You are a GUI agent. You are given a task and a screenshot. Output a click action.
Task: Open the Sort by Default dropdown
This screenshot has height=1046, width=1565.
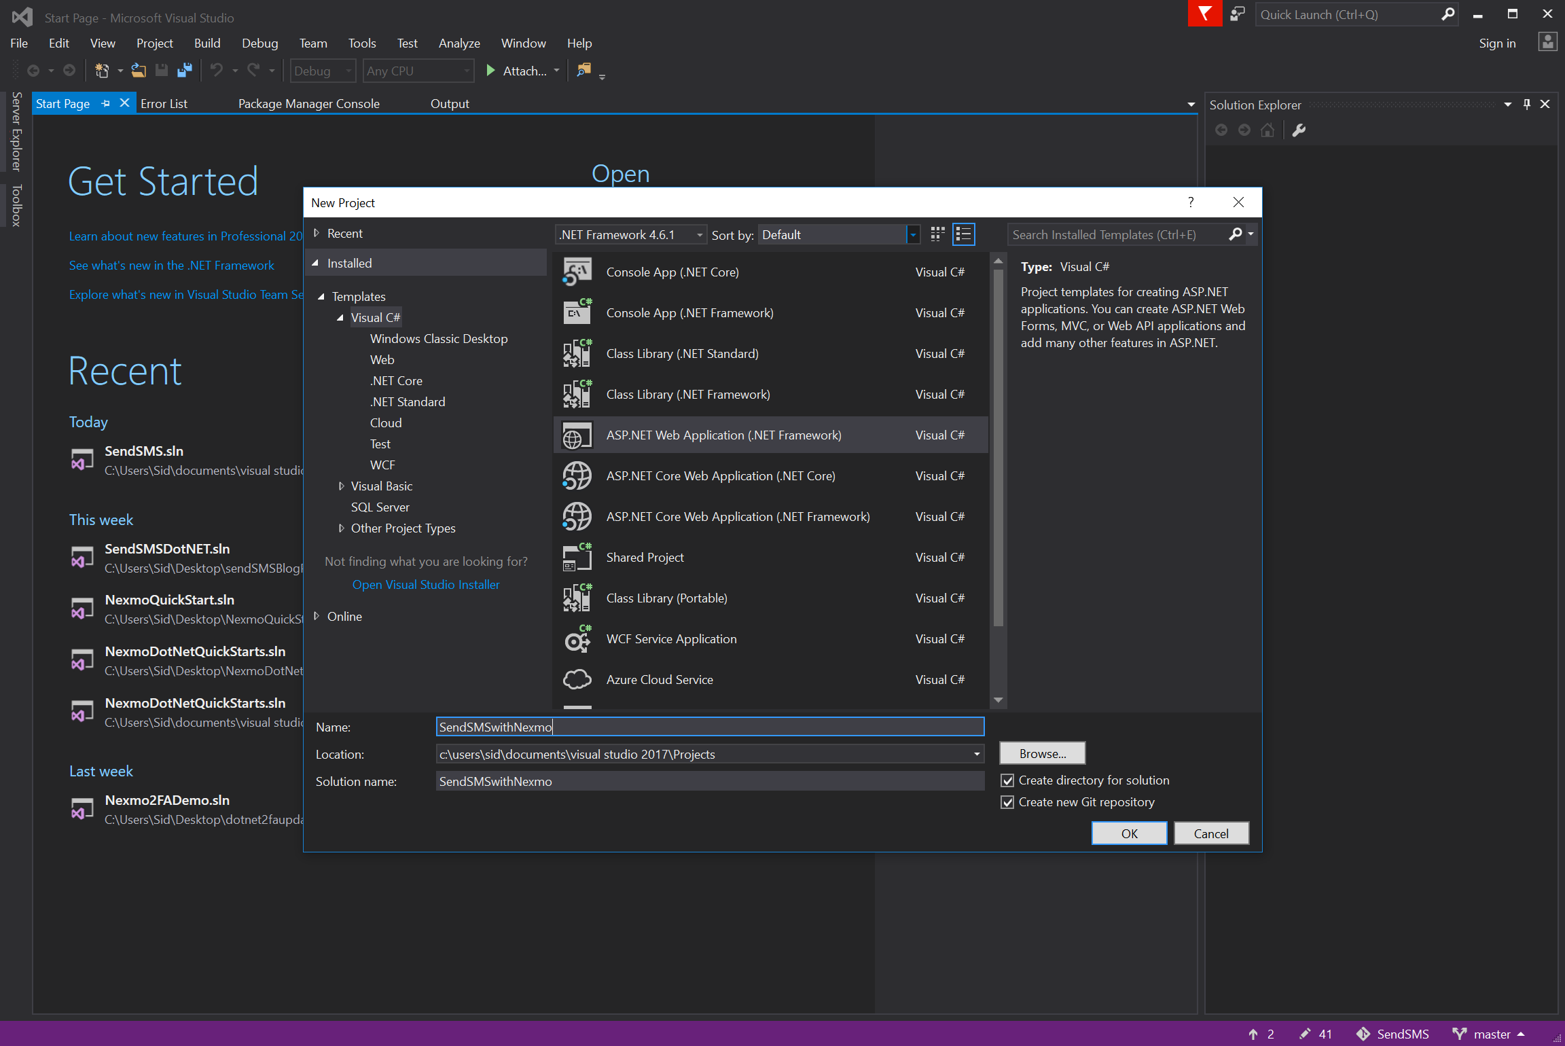913,234
